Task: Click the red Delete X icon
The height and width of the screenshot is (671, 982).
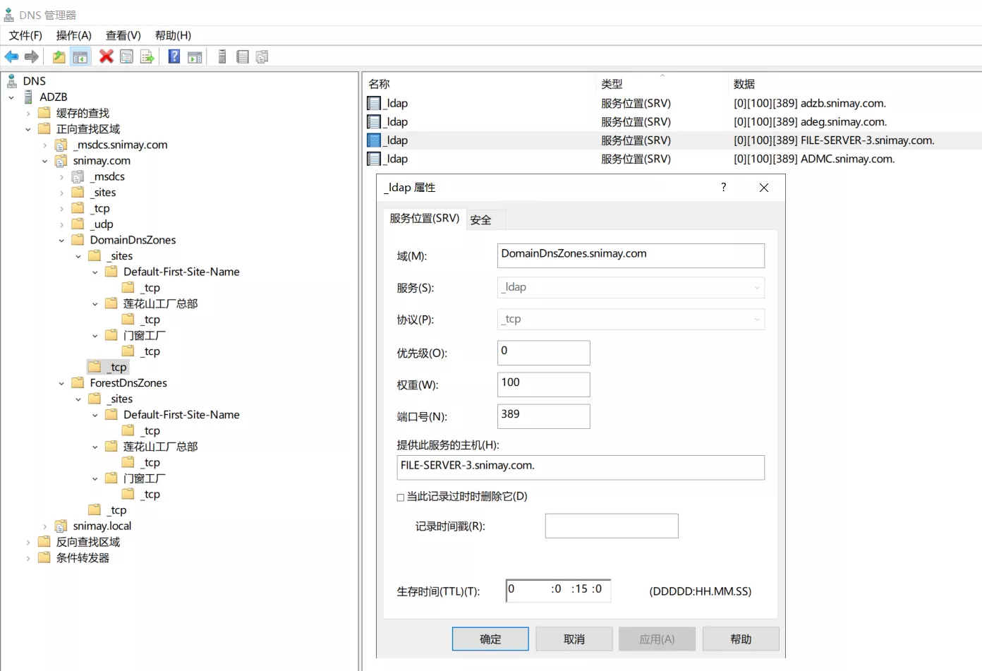Action: (x=107, y=56)
